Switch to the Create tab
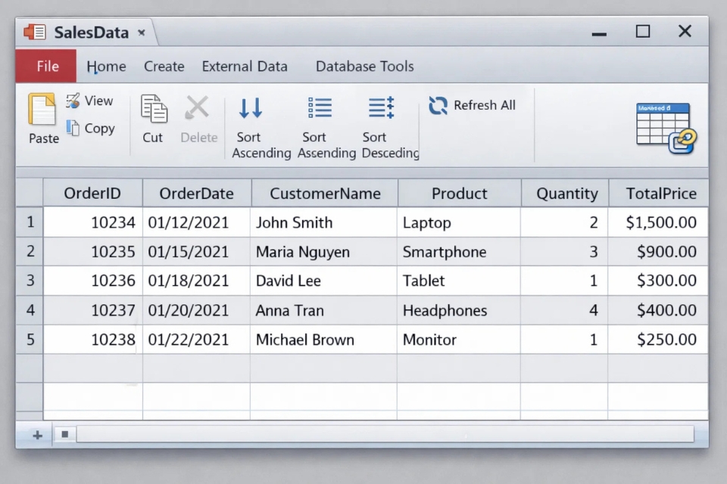 tap(164, 67)
